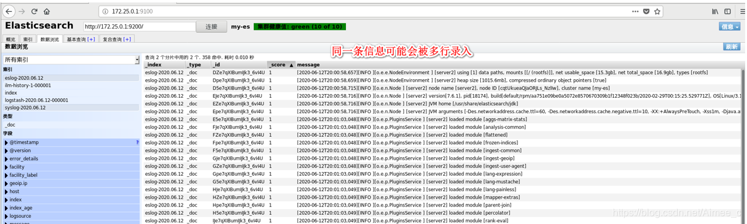Image resolution: width=747 pixels, height=224 pixels.
Task: Bookmark this page with the star icon
Action: [x=657, y=11]
